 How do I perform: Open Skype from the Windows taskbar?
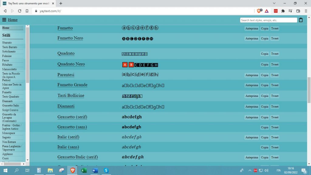click(106, 170)
